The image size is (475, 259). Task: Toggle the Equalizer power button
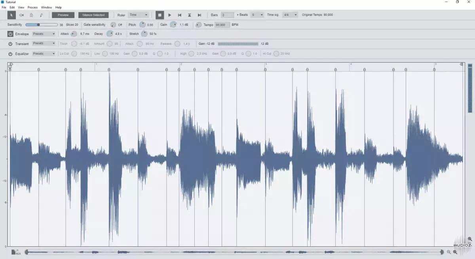10,53
